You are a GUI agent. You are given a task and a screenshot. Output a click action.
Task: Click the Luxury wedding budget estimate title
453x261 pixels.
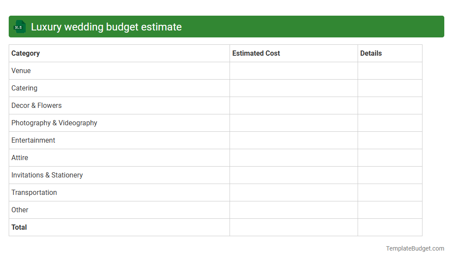(x=106, y=27)
